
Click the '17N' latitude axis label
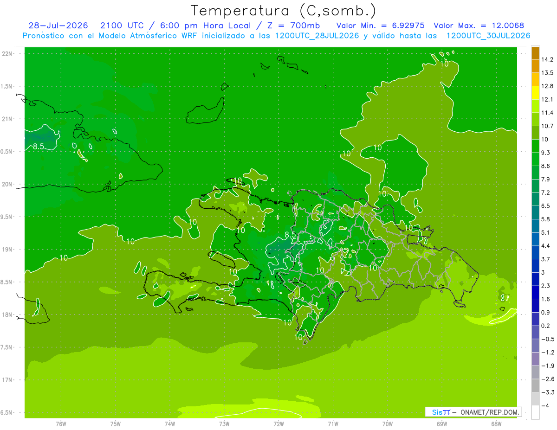(x=7, y=380)
